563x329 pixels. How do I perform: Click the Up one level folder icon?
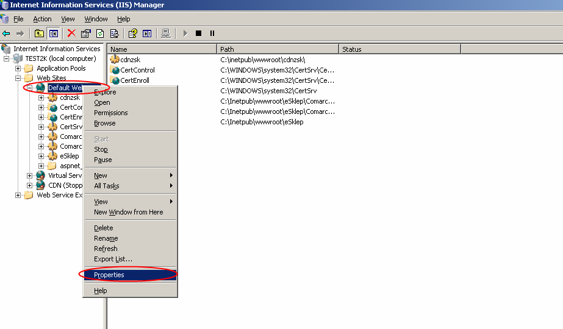click(x=39, y=34)
